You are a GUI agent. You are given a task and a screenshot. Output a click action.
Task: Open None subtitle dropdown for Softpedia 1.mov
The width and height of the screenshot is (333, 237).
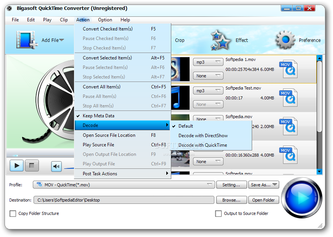click(208, 76)
